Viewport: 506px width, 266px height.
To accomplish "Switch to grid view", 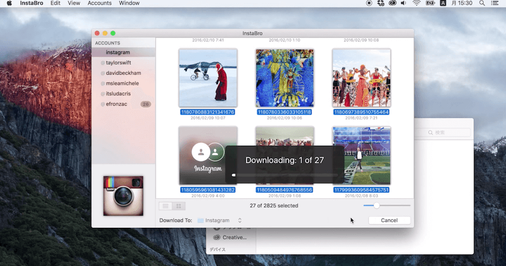I will (178, 206).
